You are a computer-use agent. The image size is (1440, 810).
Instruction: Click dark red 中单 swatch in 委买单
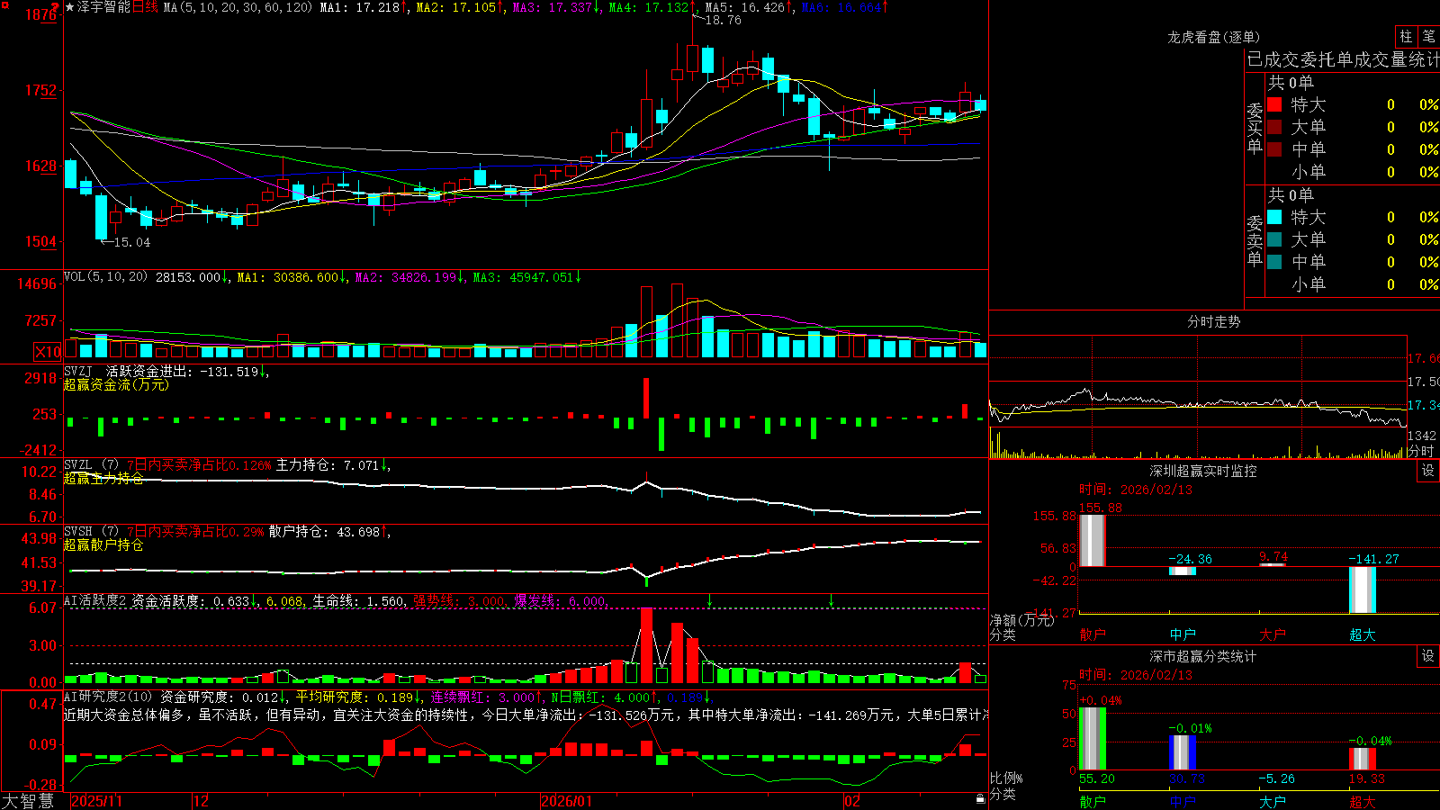click(1274, 149)
